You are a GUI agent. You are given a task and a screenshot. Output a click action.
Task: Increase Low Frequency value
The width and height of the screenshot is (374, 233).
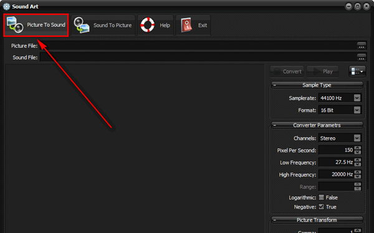point(358,160)
